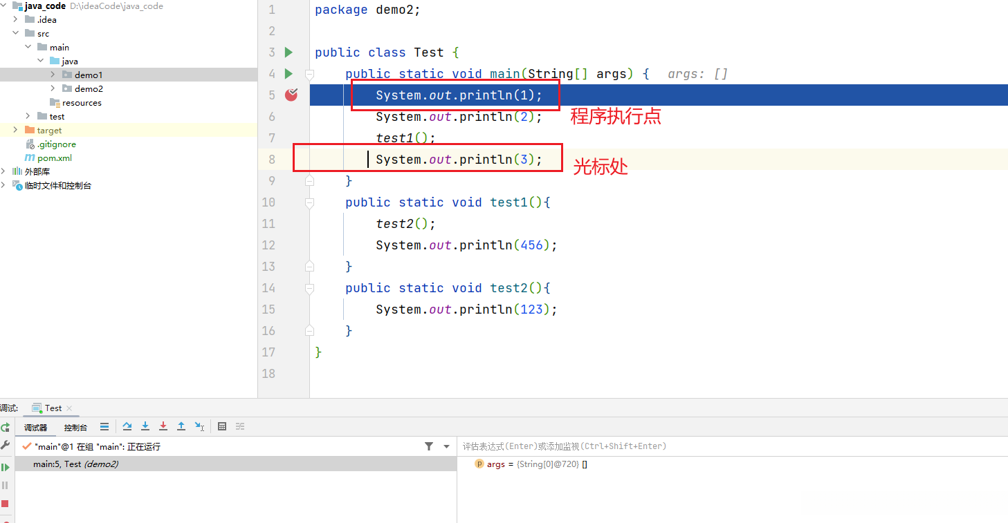Select the demo2 package in the tree
Screen dimensions: 1008x523
point(82,88)
